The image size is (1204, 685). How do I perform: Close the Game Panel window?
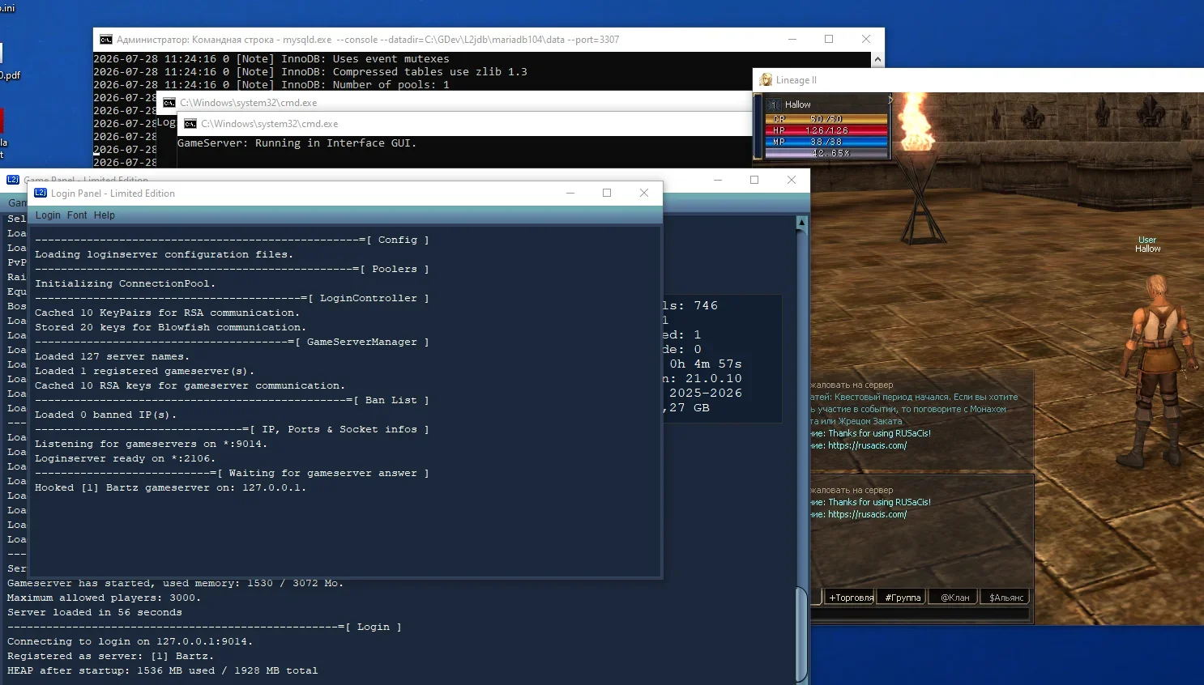click(x=792, y=180)
